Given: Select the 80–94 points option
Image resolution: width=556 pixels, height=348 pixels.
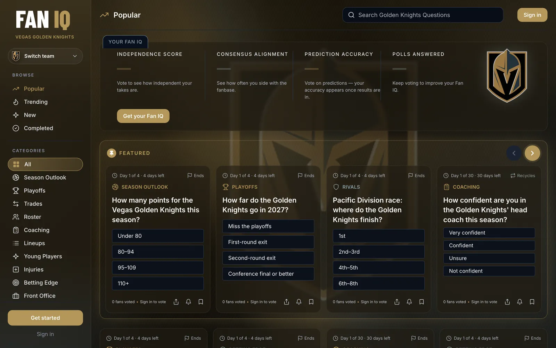Looking at the screenshot, I should (x=158, y=252).
